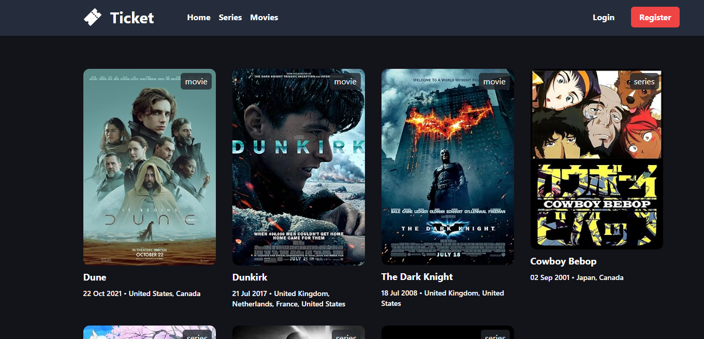Open the Series nav link

click(x=230, y=18)
